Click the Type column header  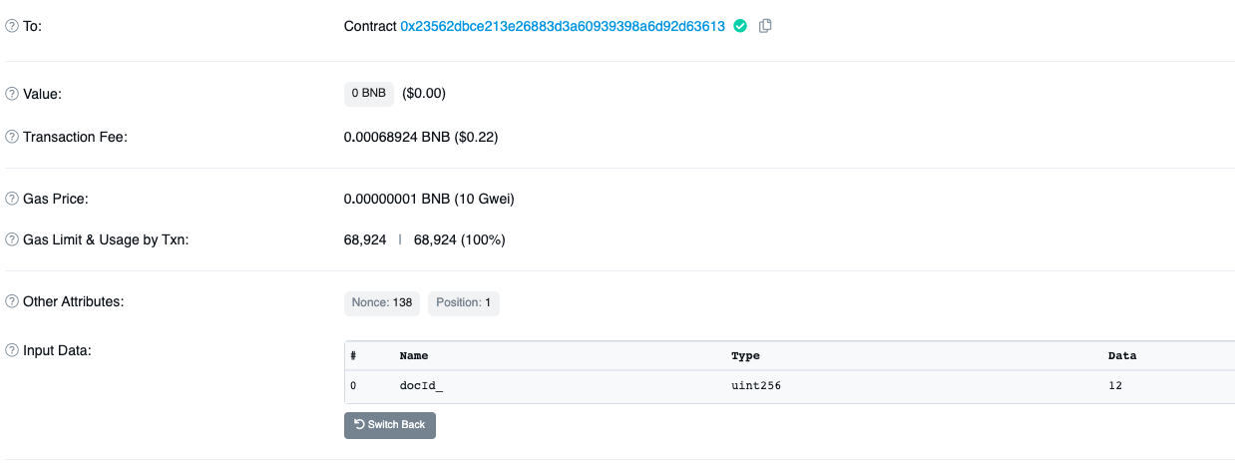[745, 355]
